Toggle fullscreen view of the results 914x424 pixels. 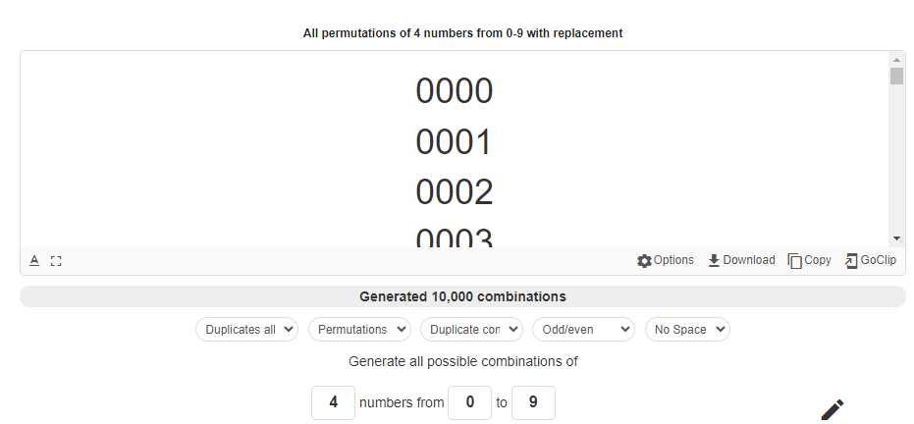tap(56, 261)
